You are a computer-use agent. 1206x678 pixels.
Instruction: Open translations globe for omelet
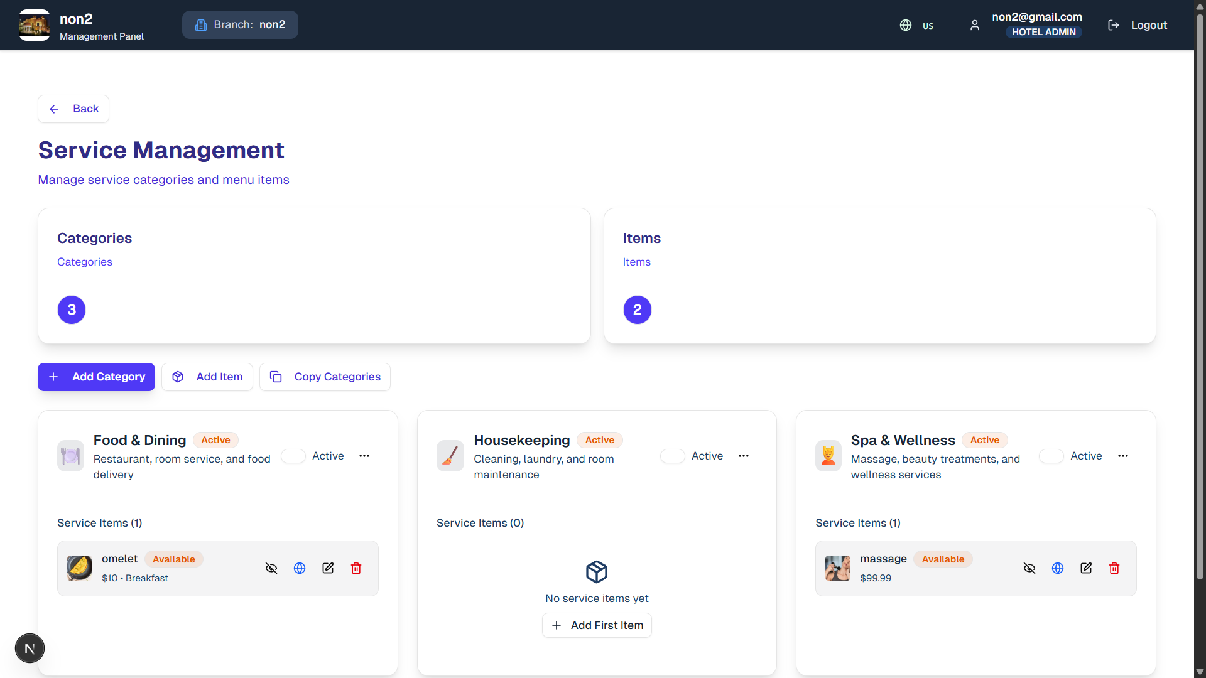[x=300, y=568]
